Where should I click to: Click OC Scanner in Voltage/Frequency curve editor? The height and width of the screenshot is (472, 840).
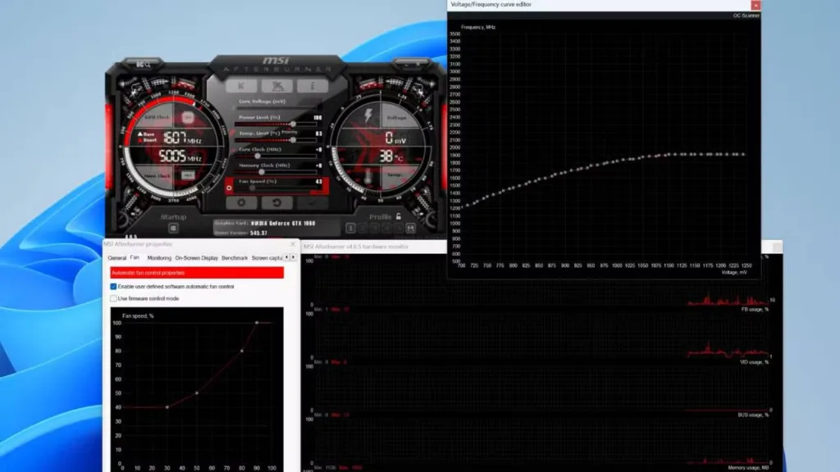point(746,16)
